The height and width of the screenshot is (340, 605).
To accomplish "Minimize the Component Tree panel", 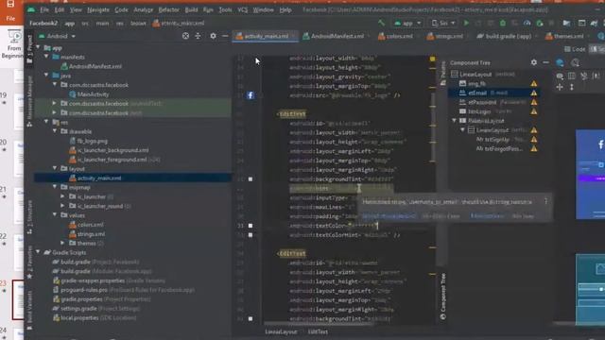I will pos(545,62).
